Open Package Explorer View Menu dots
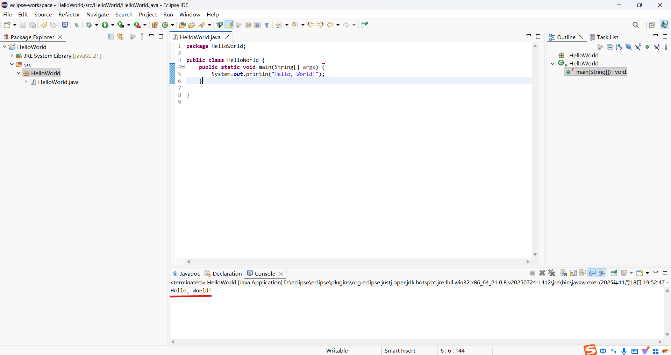Viewport: 671px width, 355px height. click(x=142, y=37)
